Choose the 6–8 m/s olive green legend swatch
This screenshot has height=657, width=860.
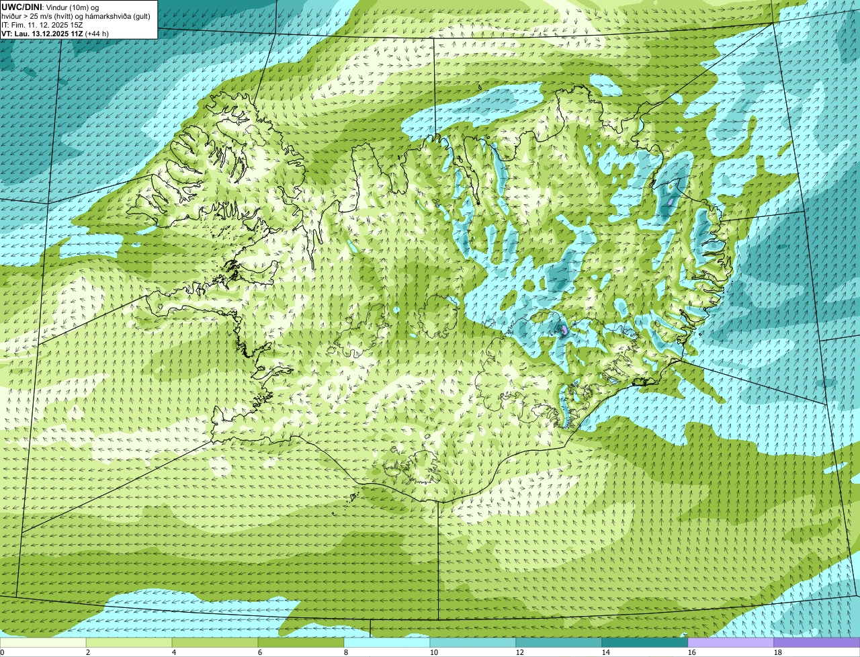(x=301, y=642)
